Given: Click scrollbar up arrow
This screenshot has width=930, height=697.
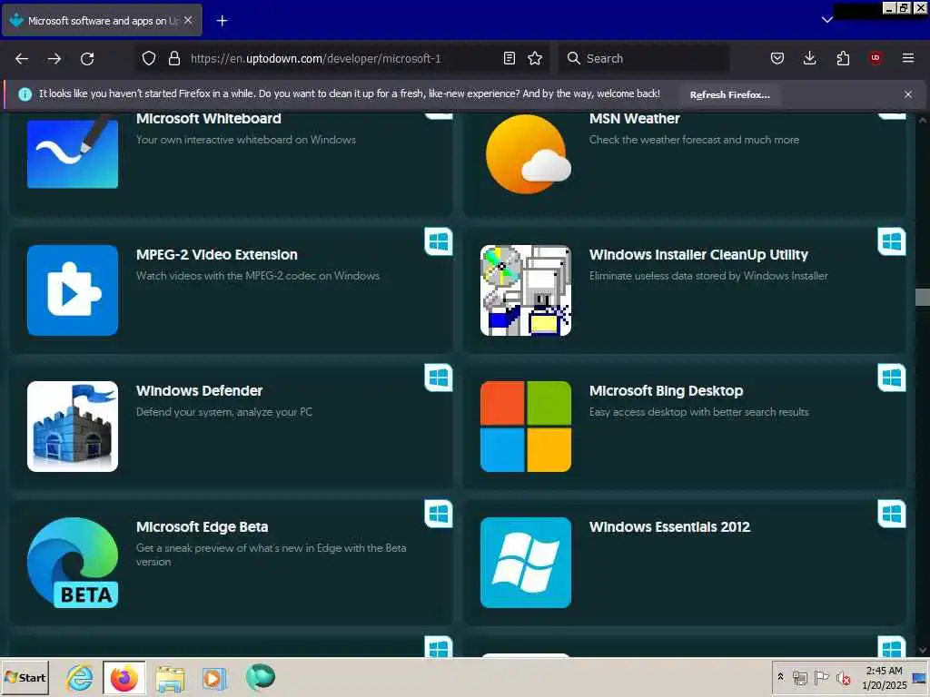Looking at the screenshot, I should 923,120.
